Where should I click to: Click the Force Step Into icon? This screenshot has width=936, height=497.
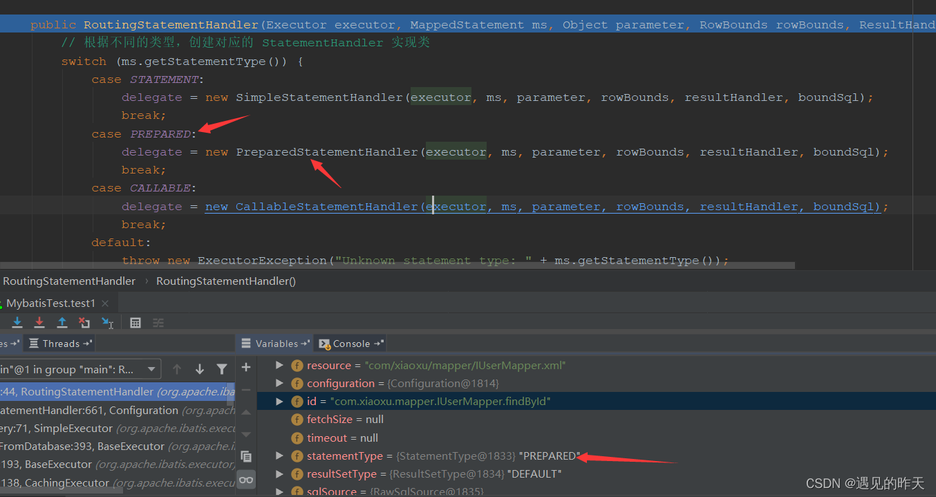[39, 323]
